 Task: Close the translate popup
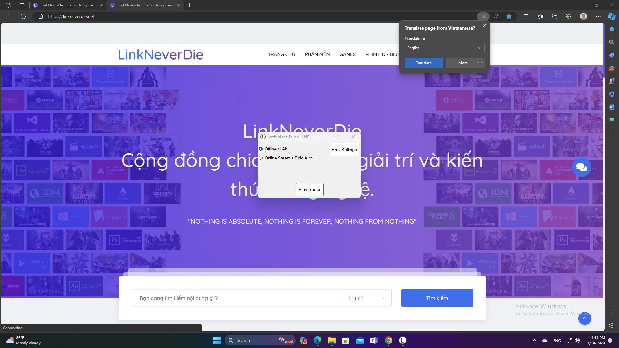(484, 26)
